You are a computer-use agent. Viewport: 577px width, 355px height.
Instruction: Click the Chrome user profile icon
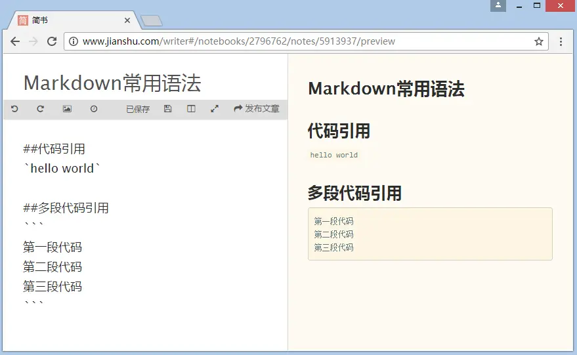498,5
